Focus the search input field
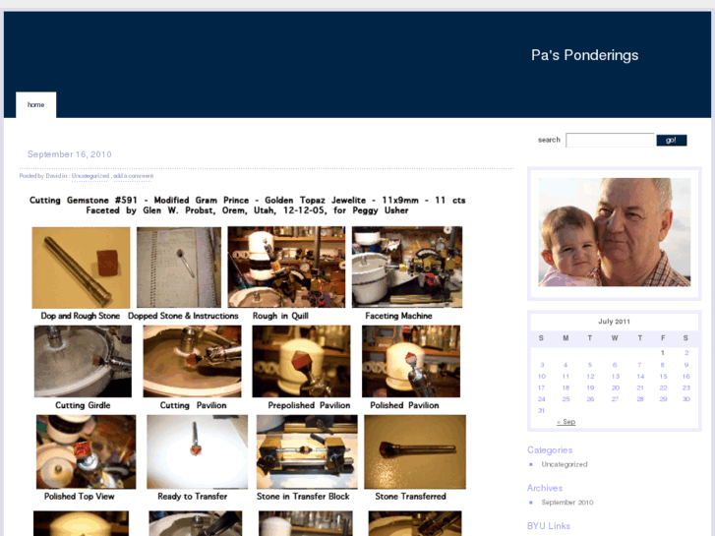This screenshot has width=715, height=536. coord(610,140)
